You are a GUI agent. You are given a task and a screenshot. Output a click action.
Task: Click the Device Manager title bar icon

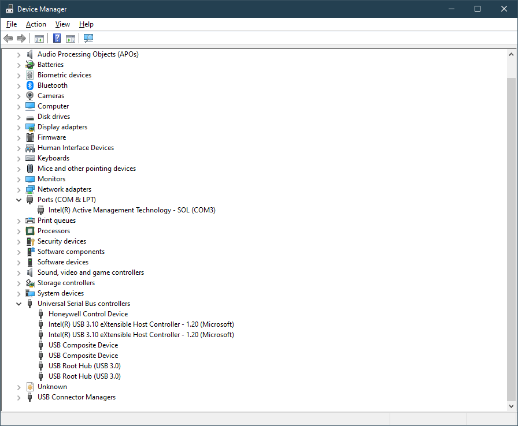click(x=9, y=9)
